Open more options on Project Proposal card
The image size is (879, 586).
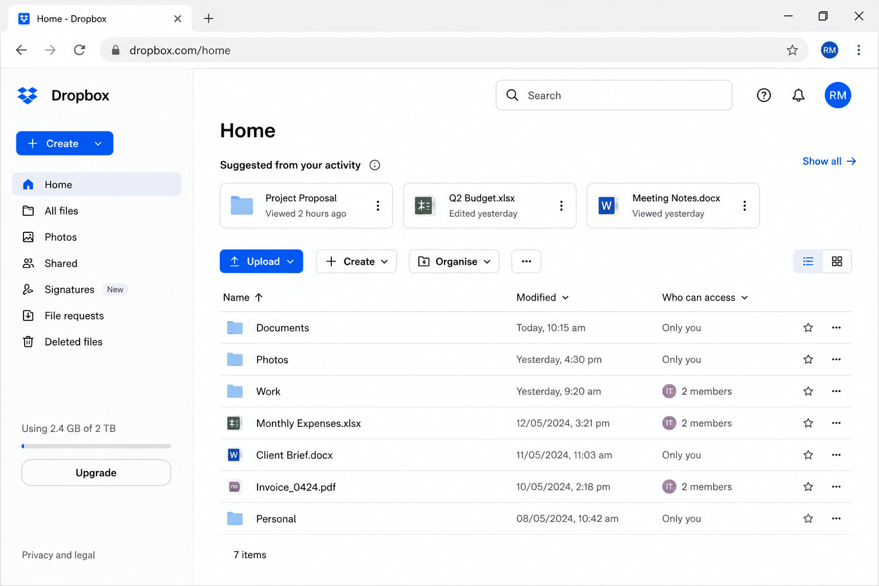point(378,205)
